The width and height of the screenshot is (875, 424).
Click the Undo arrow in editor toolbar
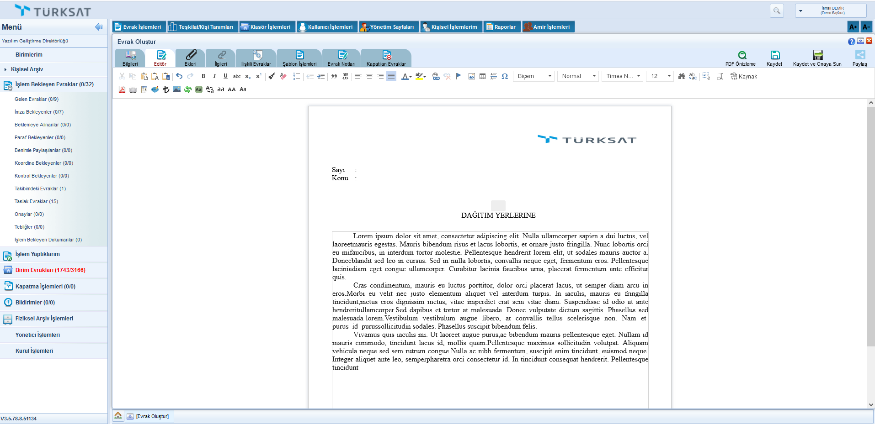[179, 76]
